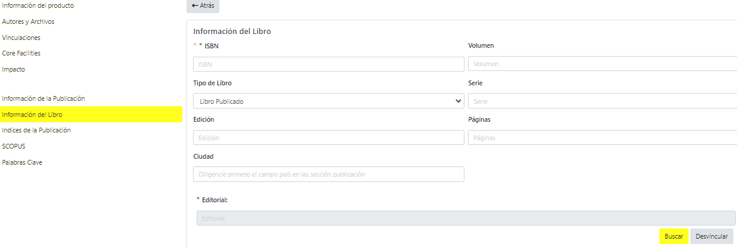Select Core Facilities in sidebar
Screen dimensions: 737x247
[x=22, y=53]
